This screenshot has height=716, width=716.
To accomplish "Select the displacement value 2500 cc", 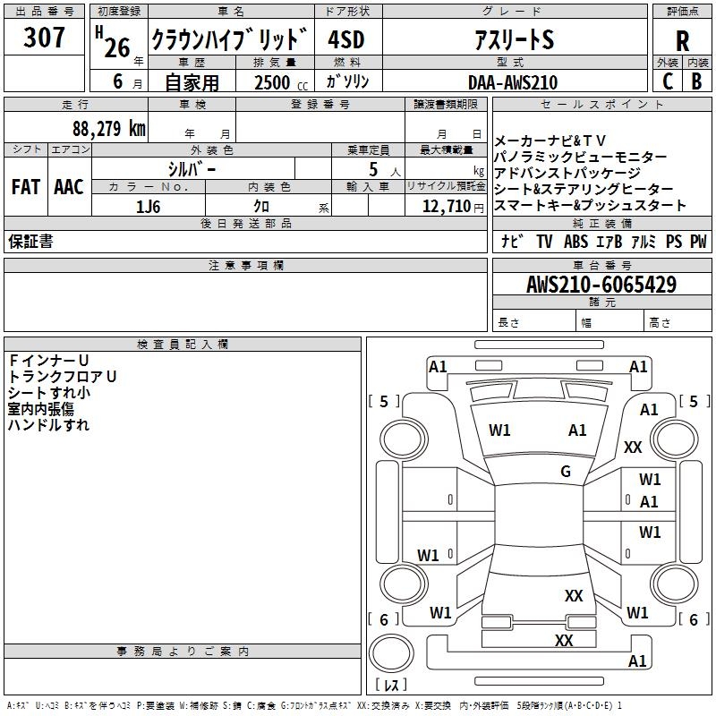I will pos(281,82).
